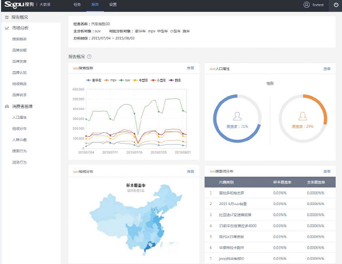The height and width of the screenshot is (264, 342).
Task: Toggle the 跑车 legend series
Action: 175,80
